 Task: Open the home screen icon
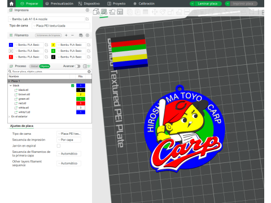[x=11, y=3]
